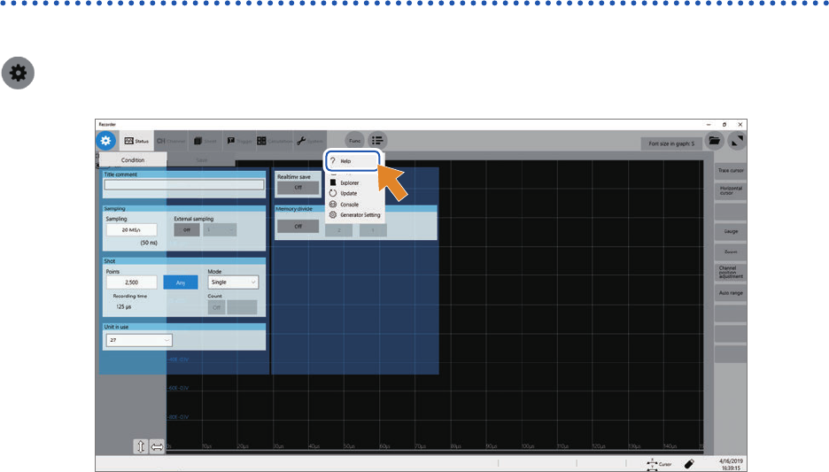Image resolution: width=829 pixels, height=472 pixels.
Task: Open the Sheet tab
Action: tap(205, 141)
